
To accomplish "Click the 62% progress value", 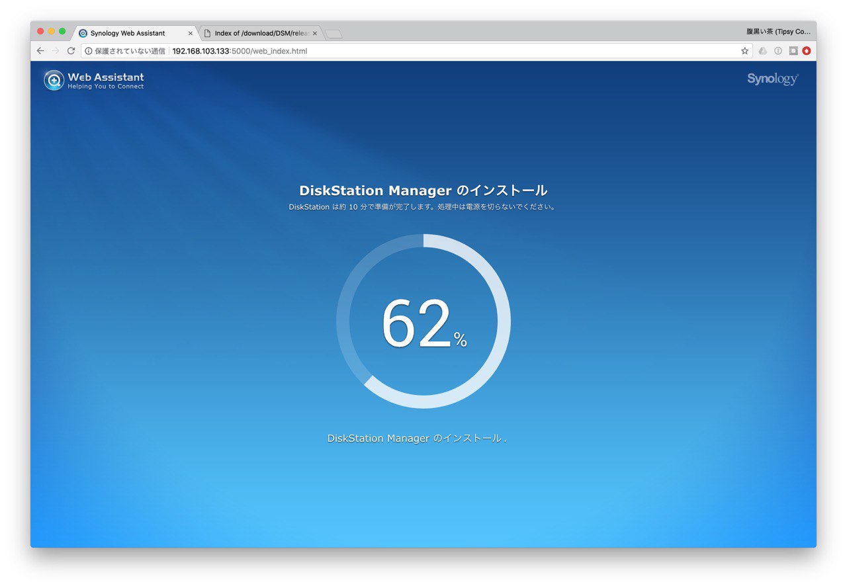I will [x=424, y=323].
